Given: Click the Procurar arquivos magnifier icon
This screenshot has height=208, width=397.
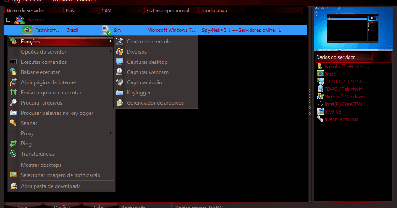Looking at the screenshot, I should (13, 102).
